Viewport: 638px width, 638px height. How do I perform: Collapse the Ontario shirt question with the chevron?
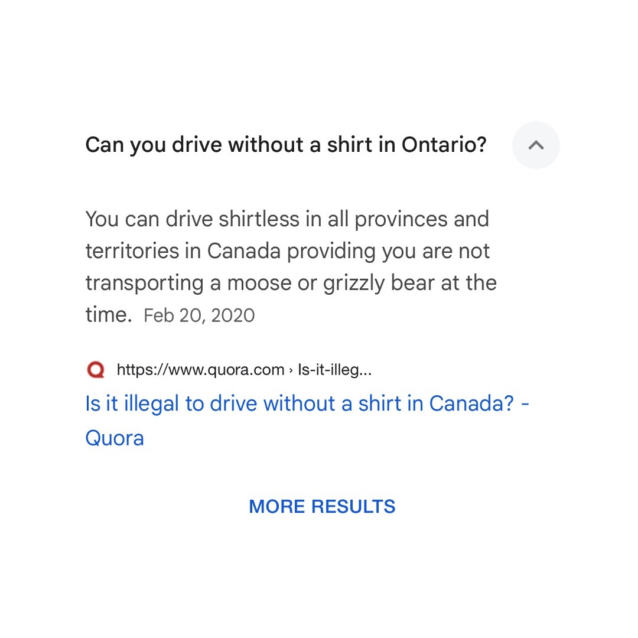click(x=536, y=145)
